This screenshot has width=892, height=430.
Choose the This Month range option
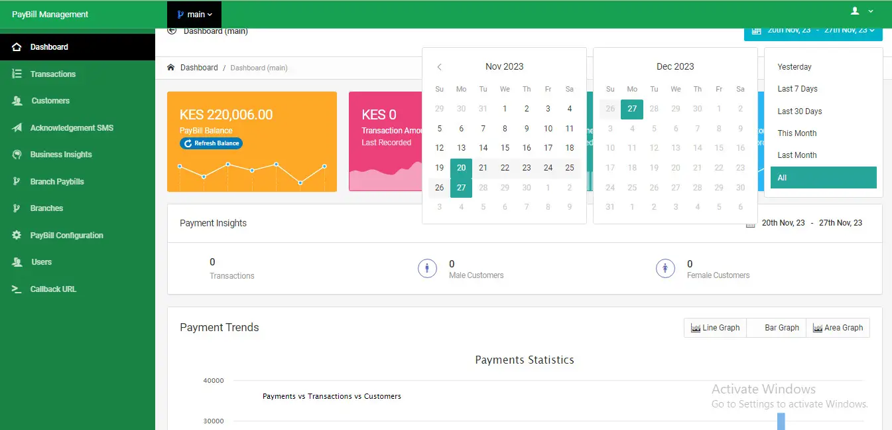(x=796, y=133)
